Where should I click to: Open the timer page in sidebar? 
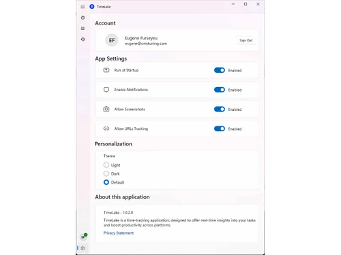[x=83, y=18]
